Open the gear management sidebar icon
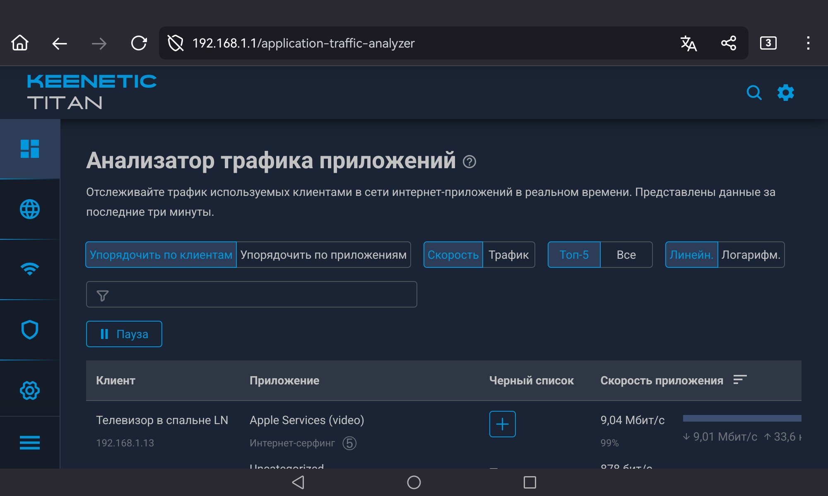Screen dimensions: 828x496 coord(30,390)
